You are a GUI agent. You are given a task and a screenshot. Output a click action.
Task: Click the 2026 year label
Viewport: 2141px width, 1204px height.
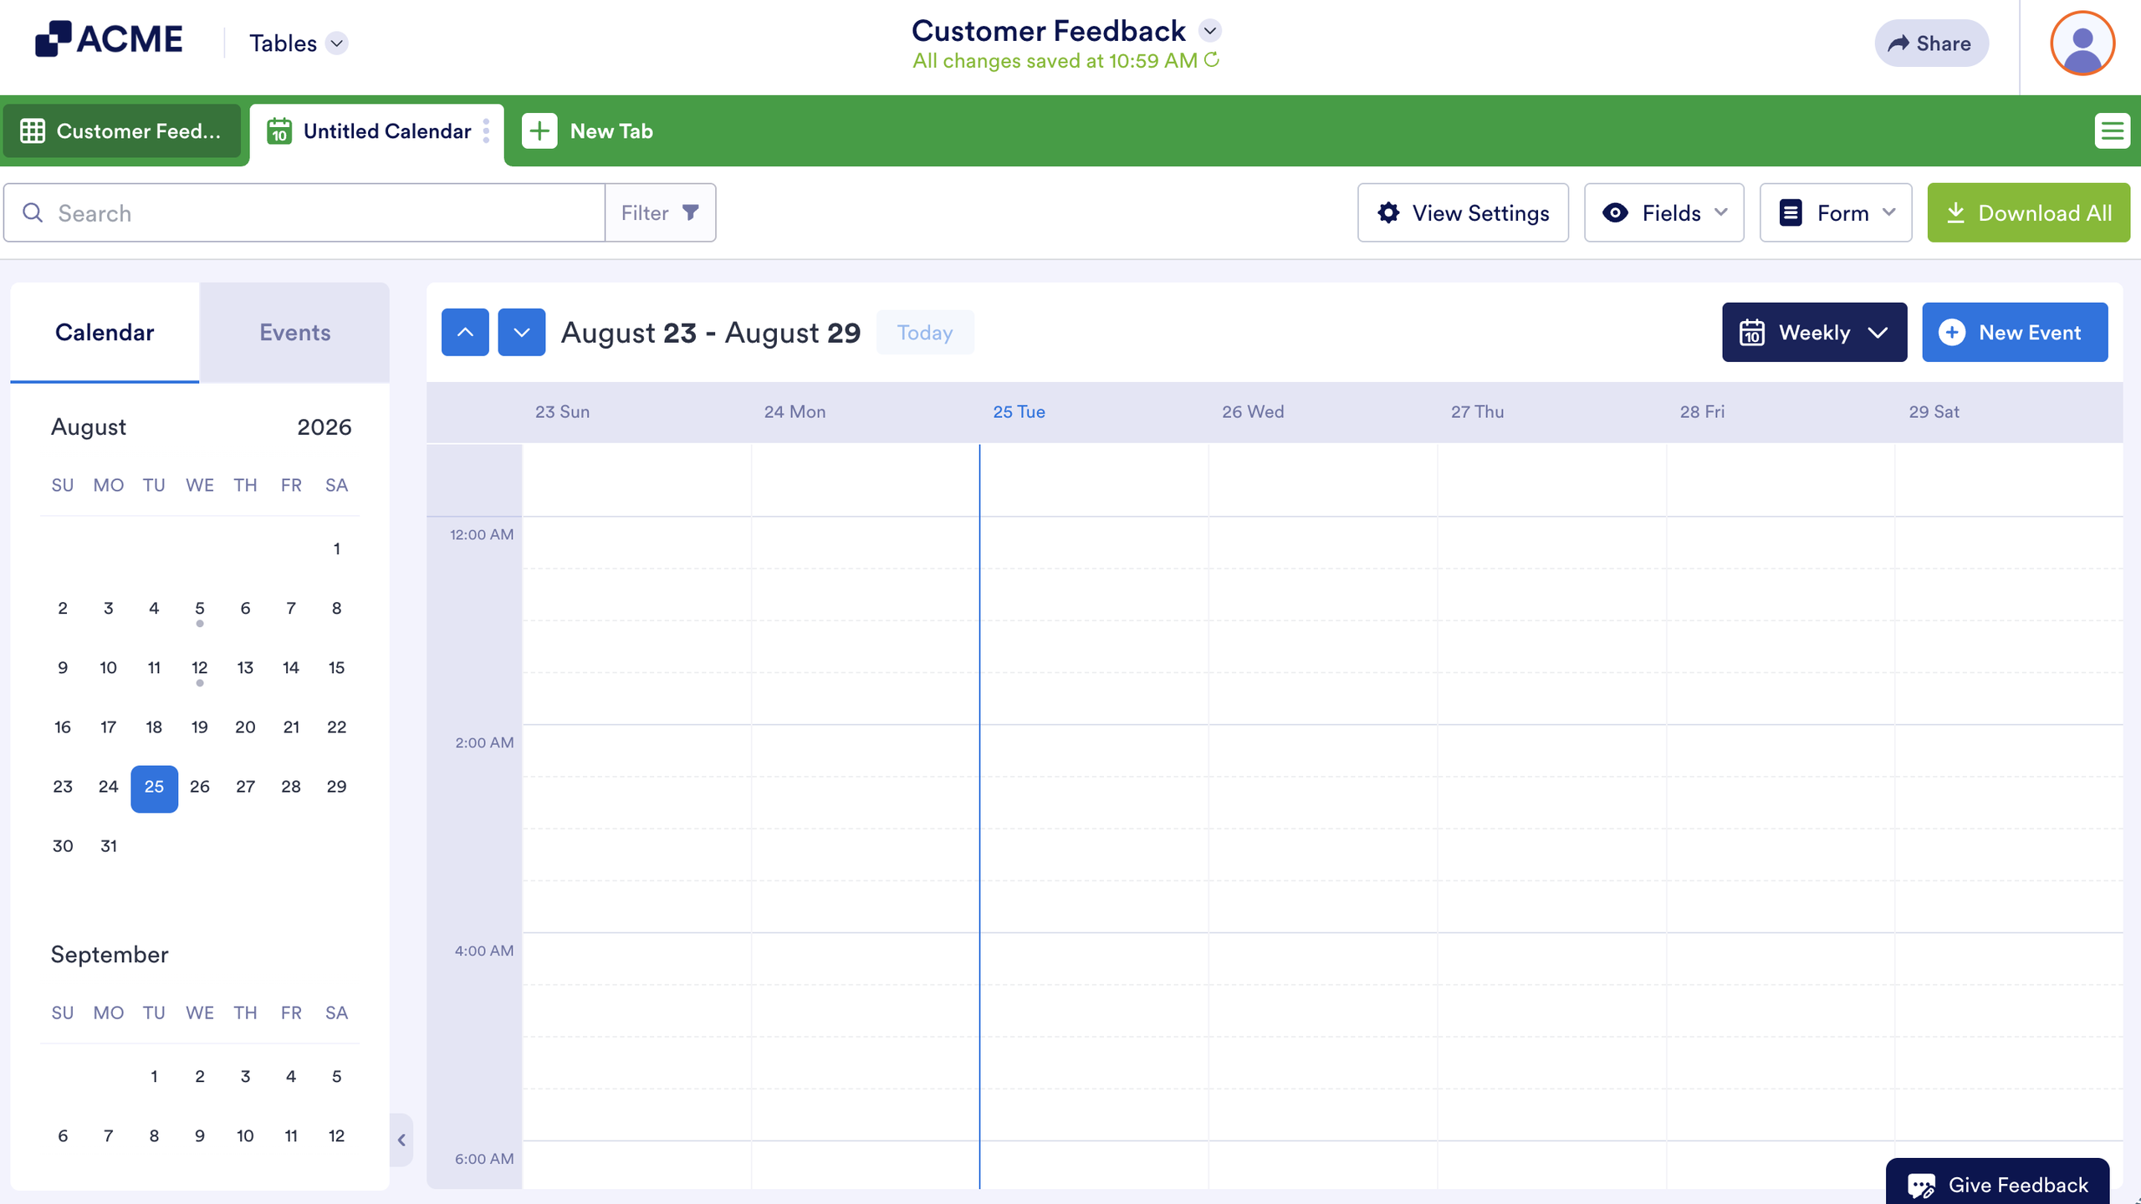(x=324, y=427)
